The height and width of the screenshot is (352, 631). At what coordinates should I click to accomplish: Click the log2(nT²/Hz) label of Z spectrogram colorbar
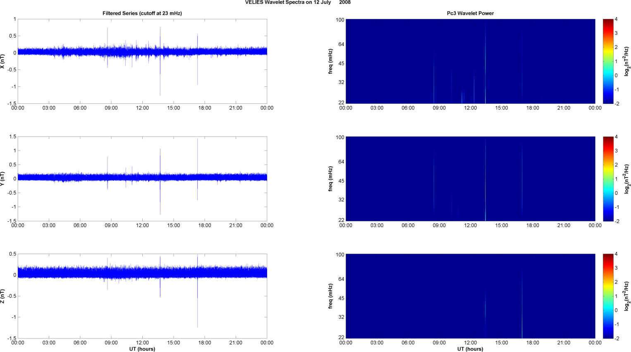[x=626, y=296]
